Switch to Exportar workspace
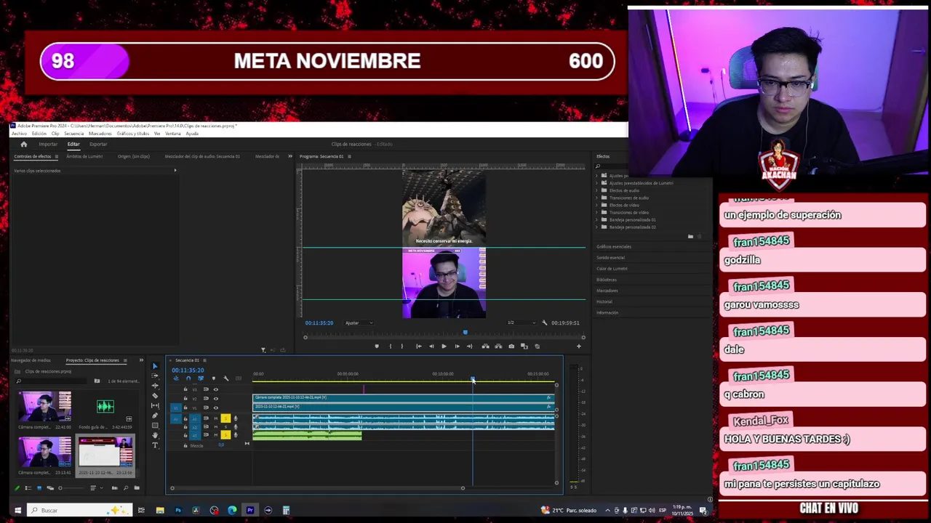Image resolution: width=931 pixels, height=523 pixels. [98, 144]
